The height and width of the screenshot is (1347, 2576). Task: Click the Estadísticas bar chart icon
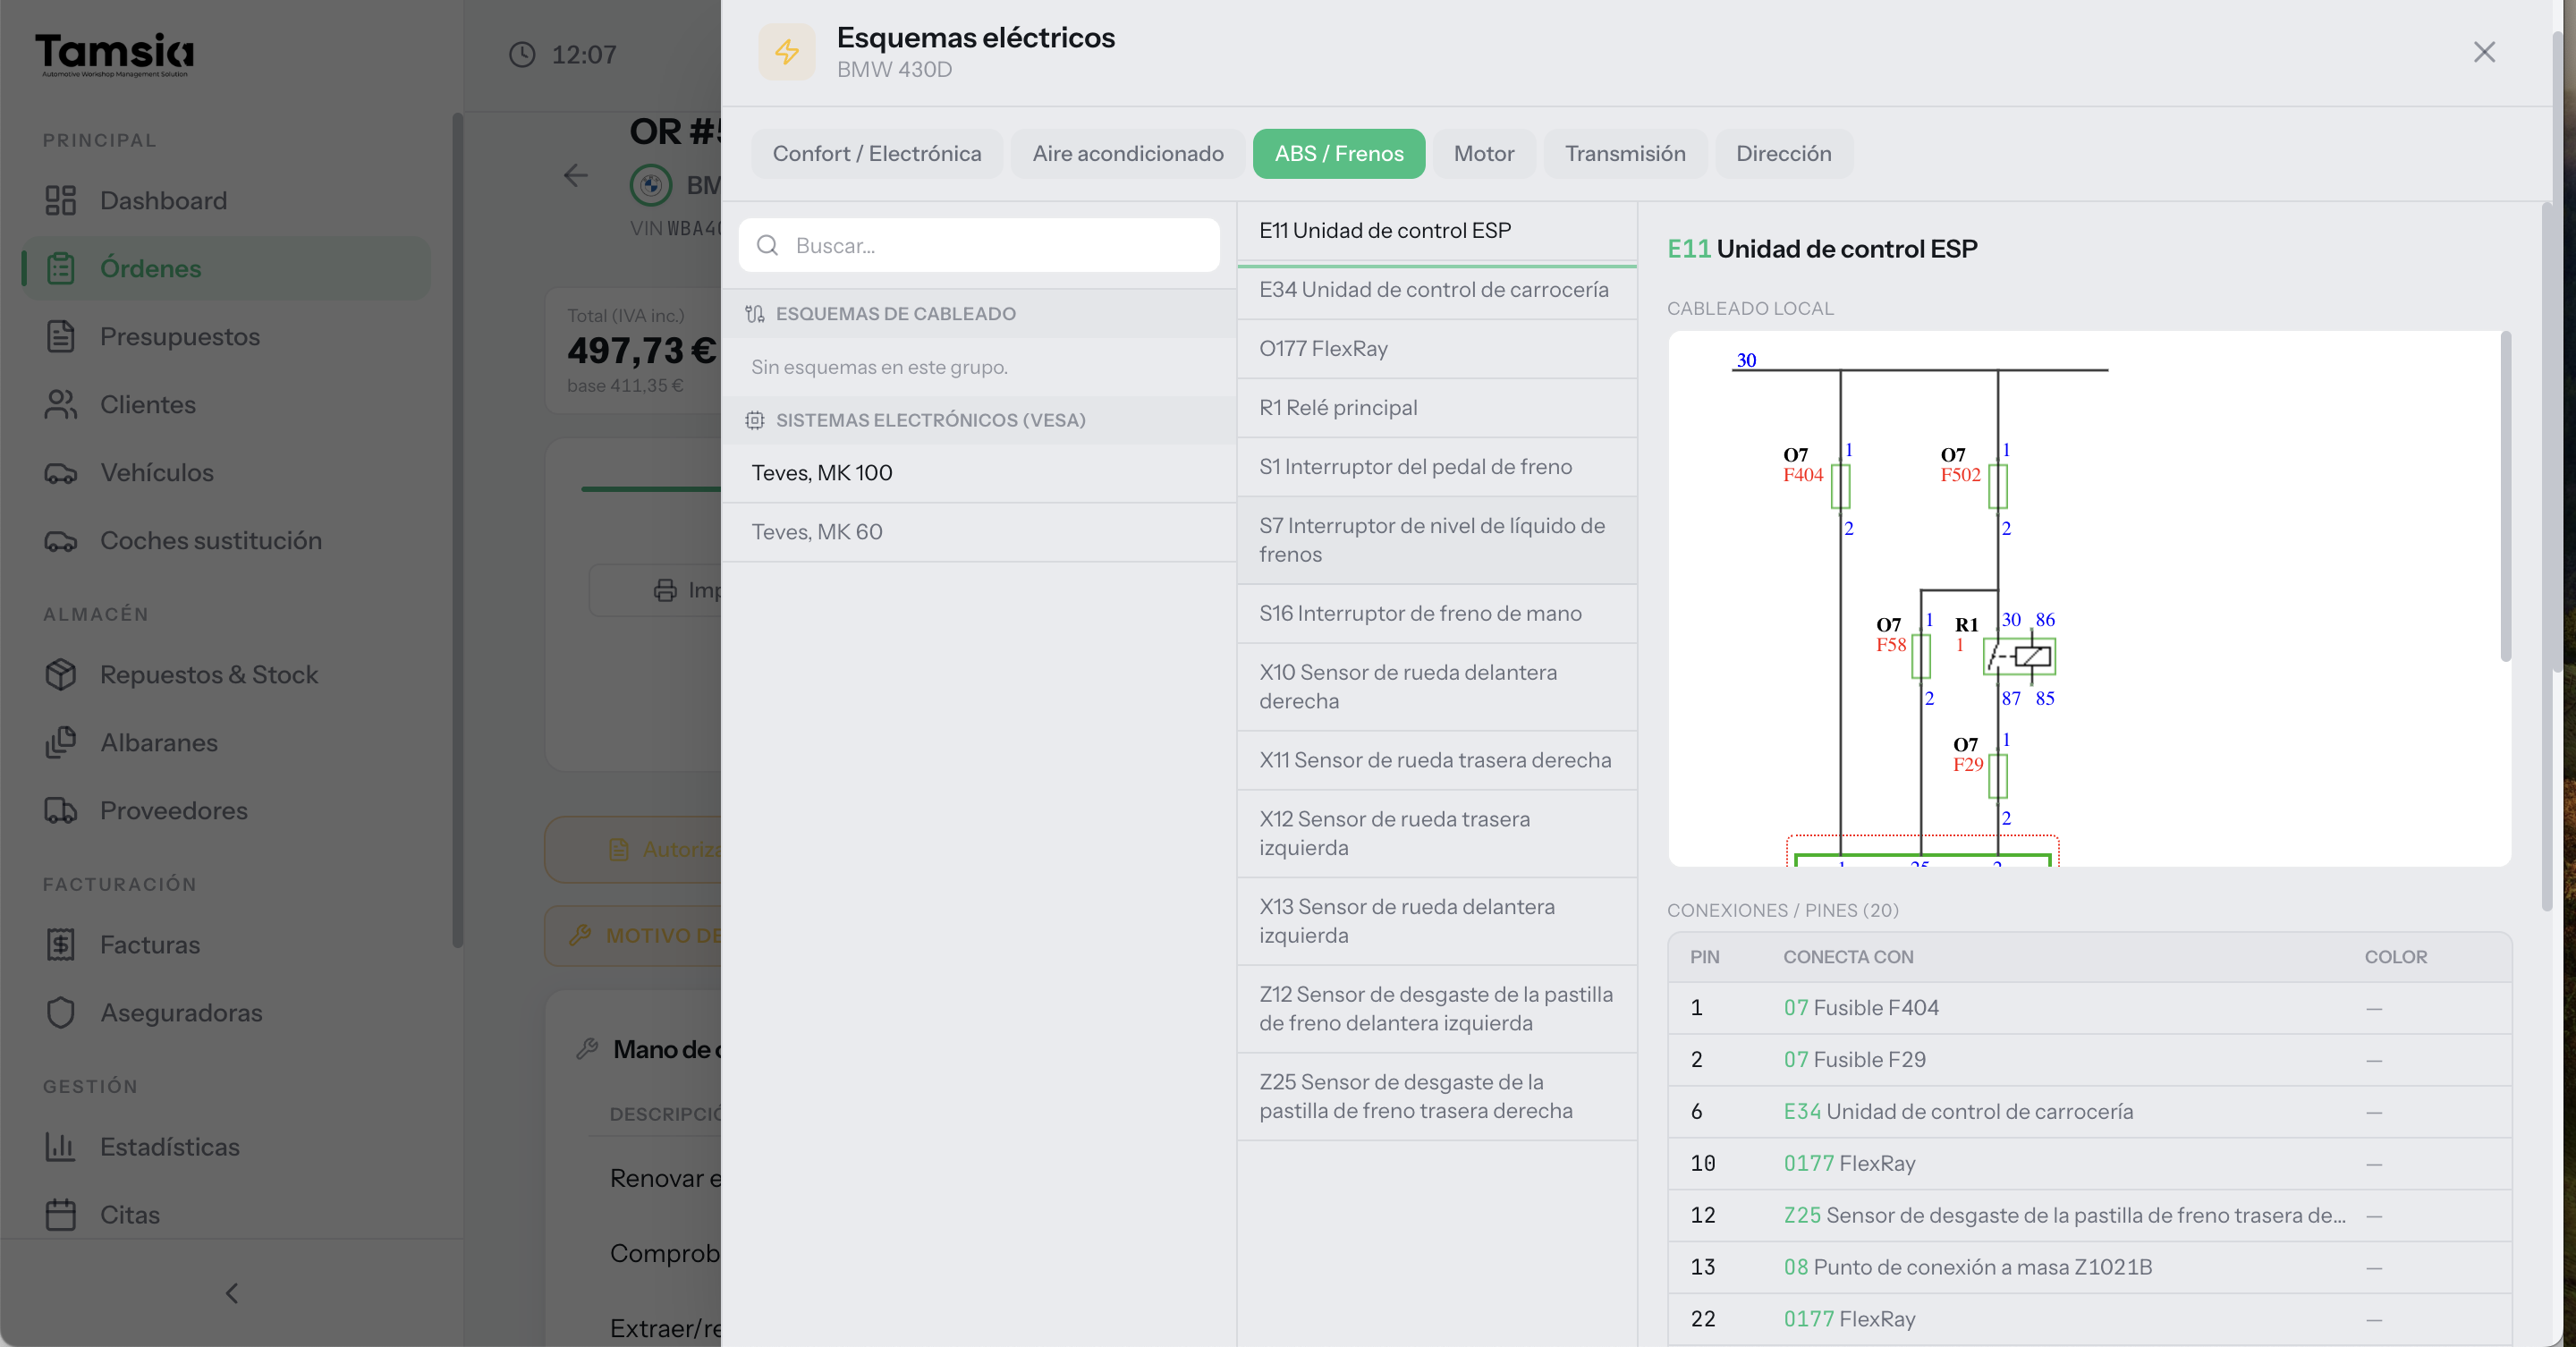pyautogui.click(x=60, y=1147)
